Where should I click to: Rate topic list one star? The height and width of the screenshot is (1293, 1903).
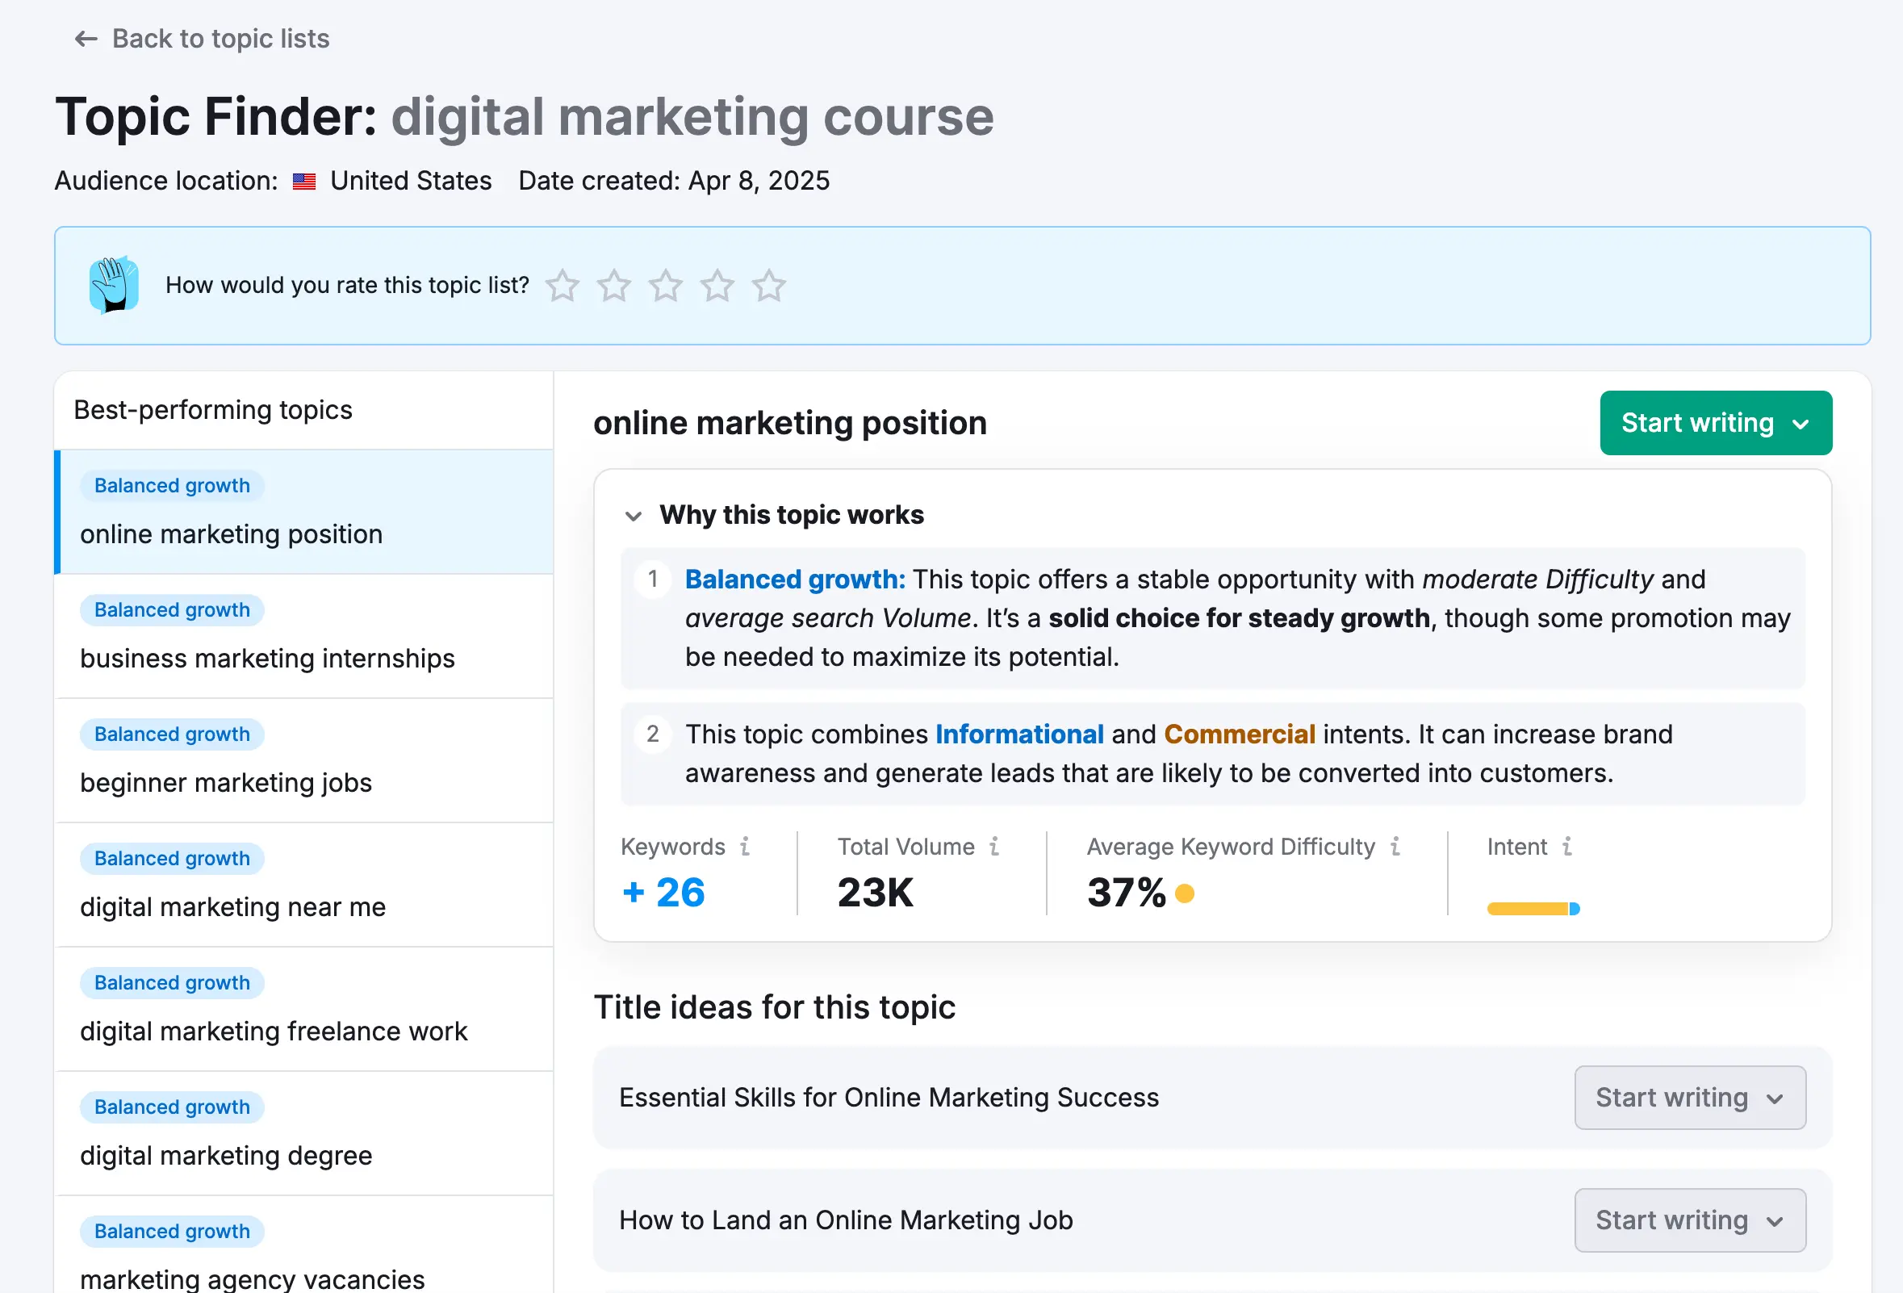[562, 286]
